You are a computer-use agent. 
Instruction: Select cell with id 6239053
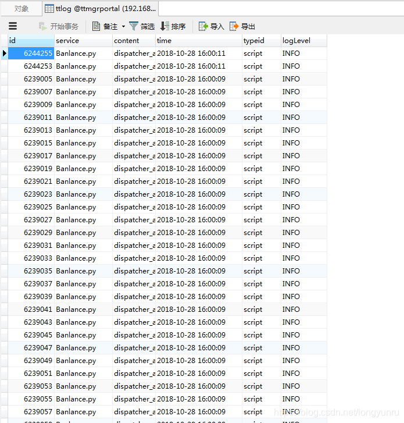[31, 386]
